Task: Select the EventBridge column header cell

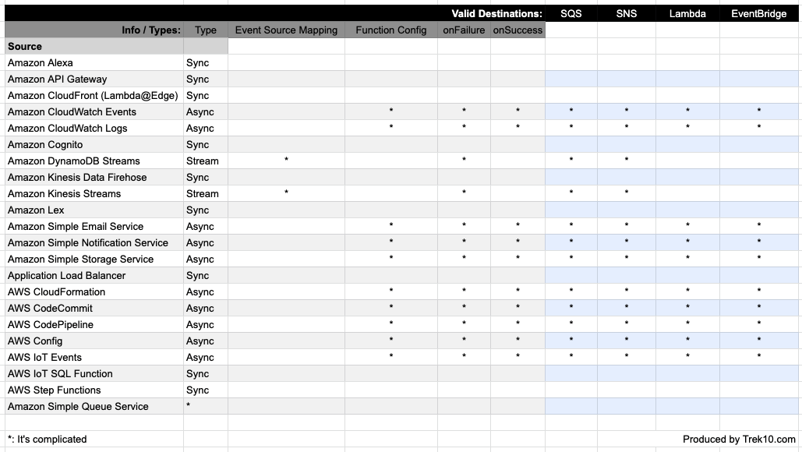Action: 758,14
